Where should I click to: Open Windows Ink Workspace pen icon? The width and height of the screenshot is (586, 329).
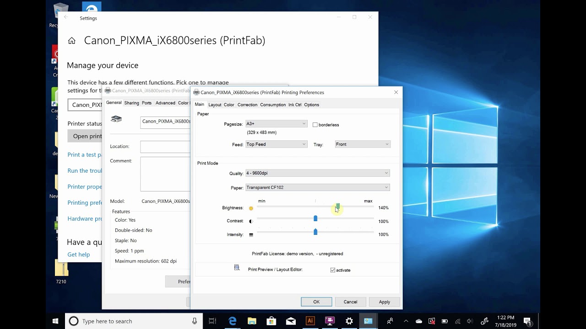[485, 321]
